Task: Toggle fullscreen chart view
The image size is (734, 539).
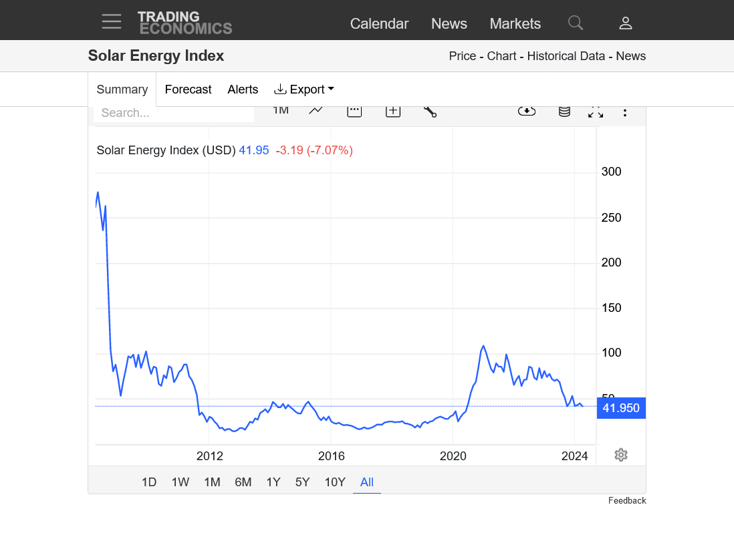Action: [x=596, y=112]
